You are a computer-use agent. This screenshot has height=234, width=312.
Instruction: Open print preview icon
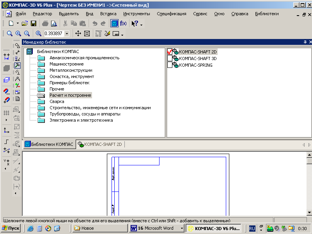click(54, 23)
